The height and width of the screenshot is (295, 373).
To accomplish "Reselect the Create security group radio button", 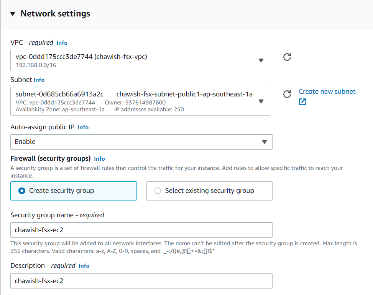I will click(22, 191).
